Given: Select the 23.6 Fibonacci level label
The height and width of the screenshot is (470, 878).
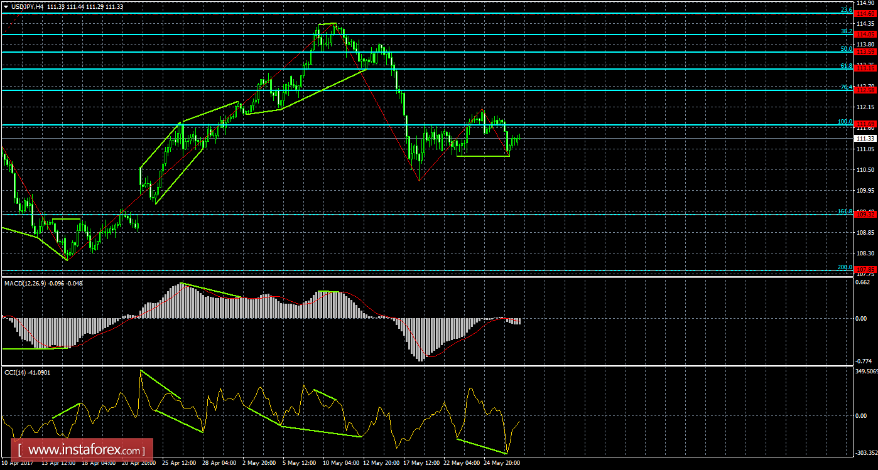Looking at the screenshot, I should pyautogui.click(x=846, y=10).
